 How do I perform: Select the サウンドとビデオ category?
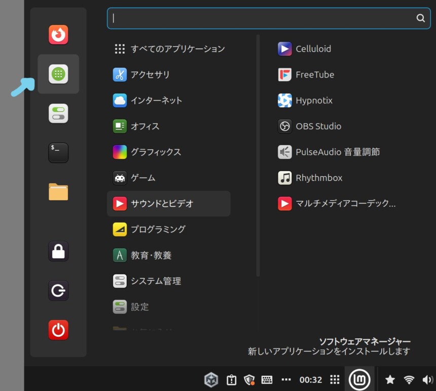pos(169,204)
